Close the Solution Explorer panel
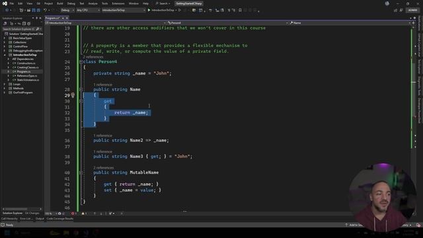The height and width of the screenshot is (238, 423). coord(40,18)
